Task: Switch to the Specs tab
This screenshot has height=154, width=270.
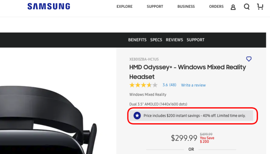Action: [156, 40]
